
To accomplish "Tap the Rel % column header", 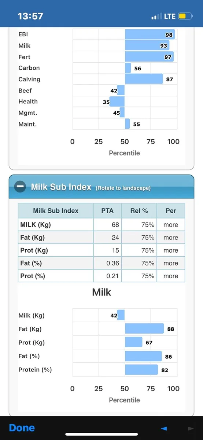I will (x=139, y=211).
